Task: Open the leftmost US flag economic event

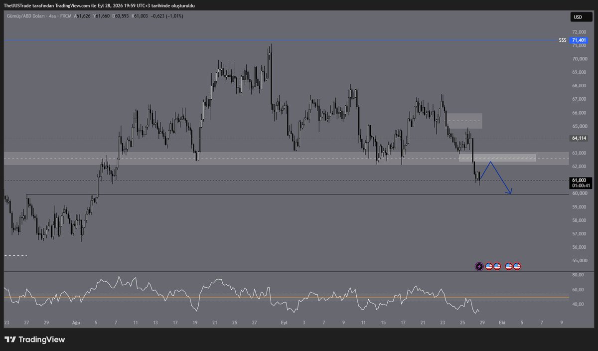Action: tap(489, 266)
